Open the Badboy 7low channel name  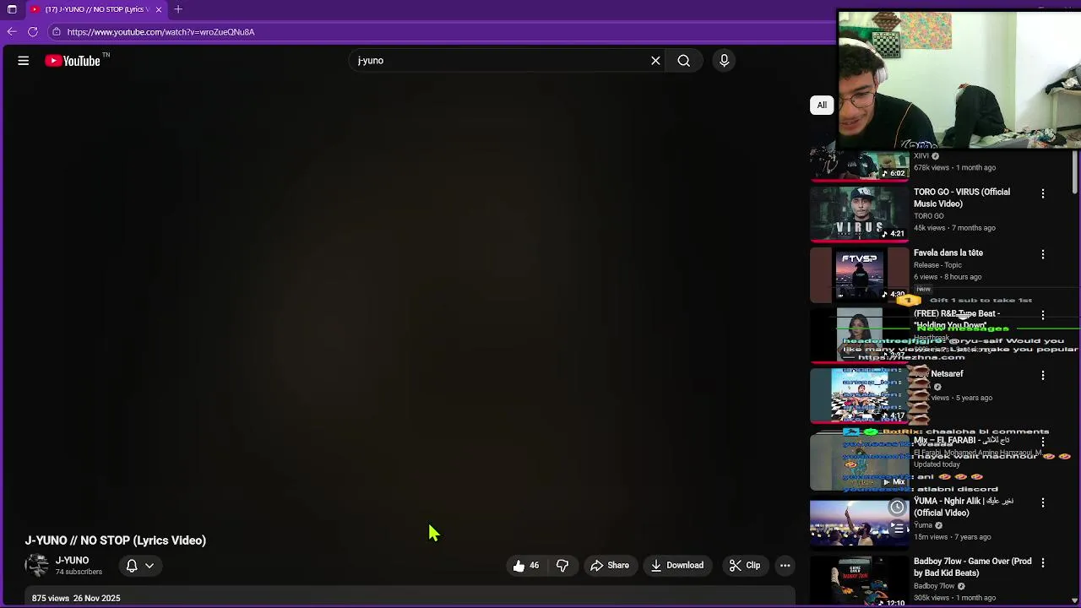point(934,586)
